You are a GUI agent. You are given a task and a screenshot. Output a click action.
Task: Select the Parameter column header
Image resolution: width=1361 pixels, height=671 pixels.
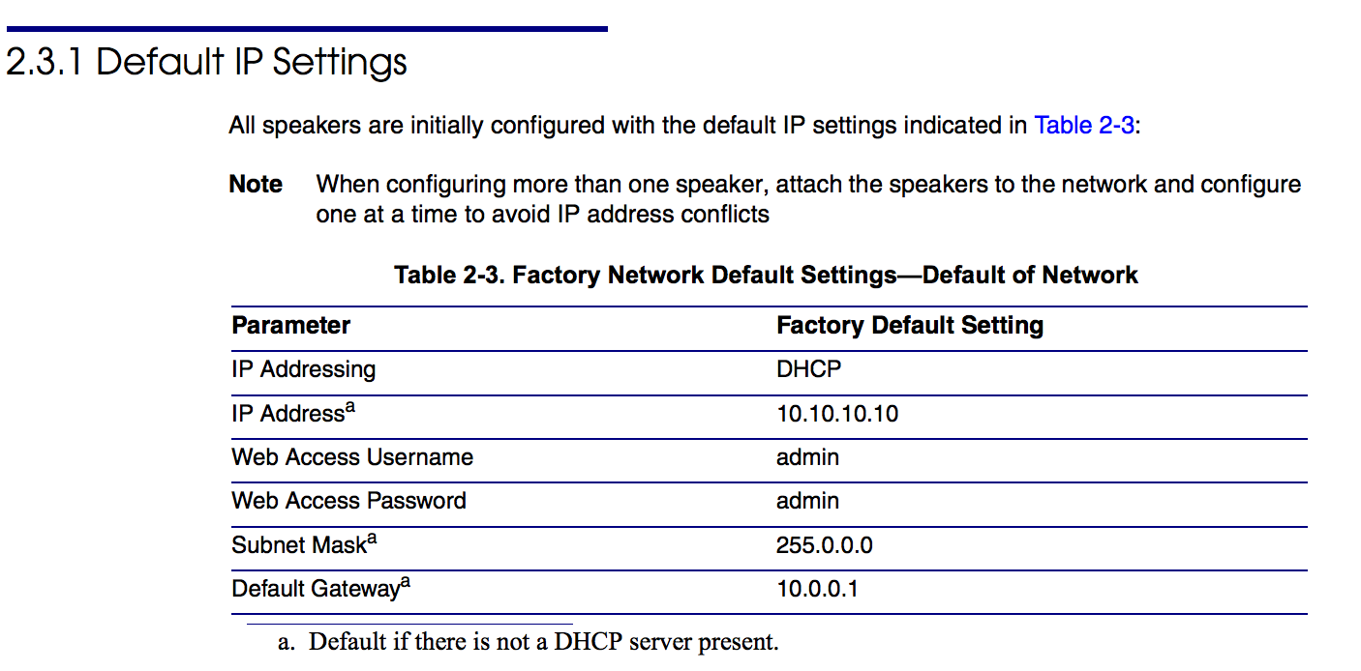click(x=290, y=326)
